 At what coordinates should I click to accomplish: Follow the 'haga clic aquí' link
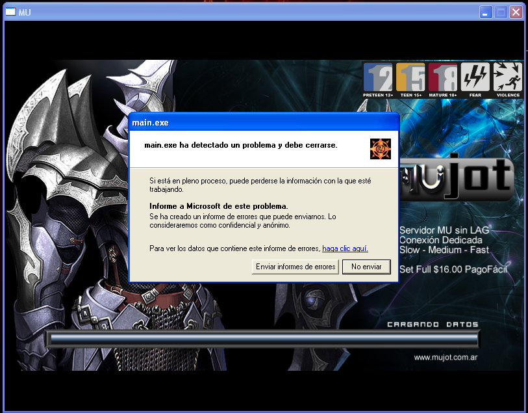(x=344, y=248)
